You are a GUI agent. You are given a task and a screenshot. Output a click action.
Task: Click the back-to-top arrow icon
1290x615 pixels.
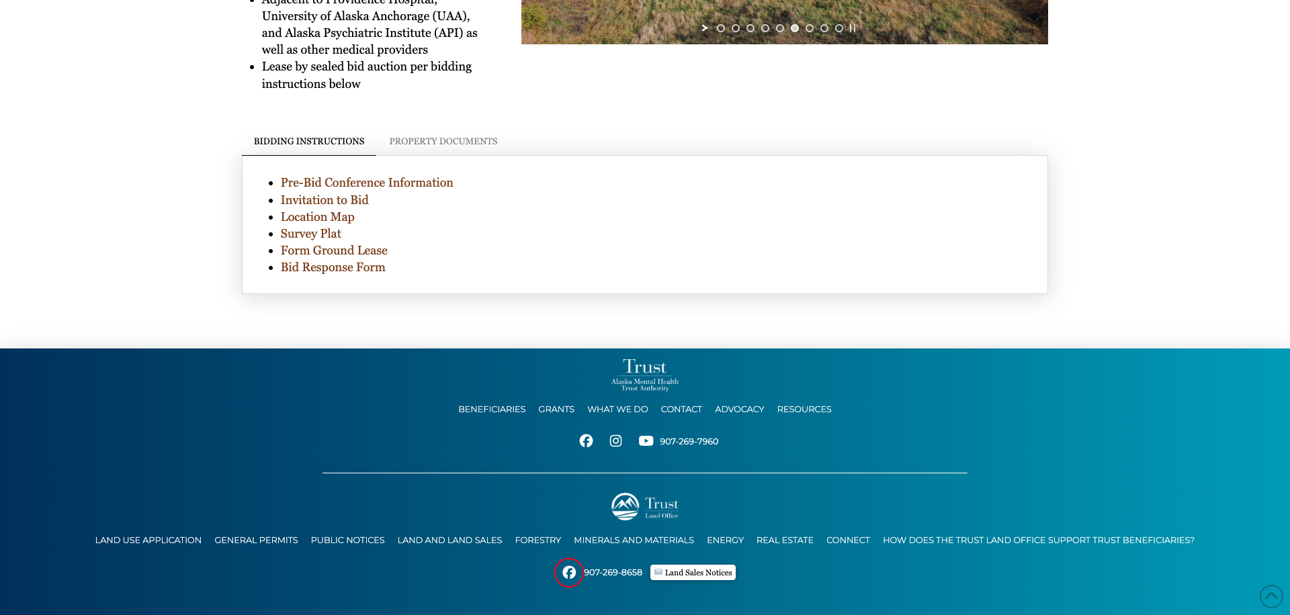pos(1271,596)
